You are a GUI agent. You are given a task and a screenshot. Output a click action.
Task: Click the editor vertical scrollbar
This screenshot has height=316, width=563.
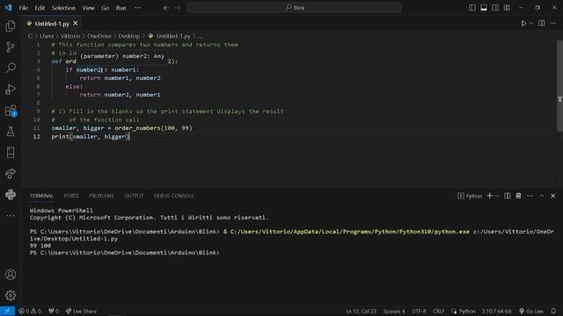click(x=559, y=86)
